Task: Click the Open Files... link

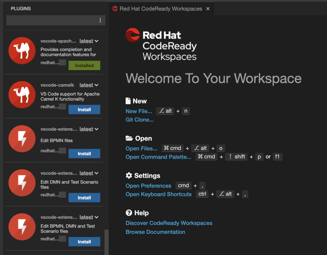Action: point(141,148)
